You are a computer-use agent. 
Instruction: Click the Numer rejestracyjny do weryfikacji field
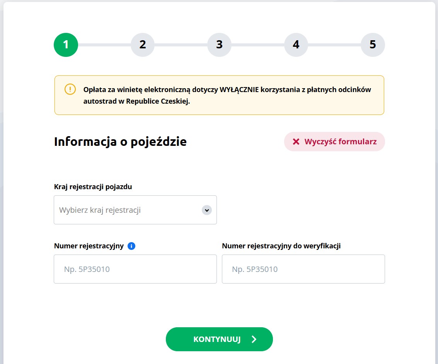tap(303, 269)
